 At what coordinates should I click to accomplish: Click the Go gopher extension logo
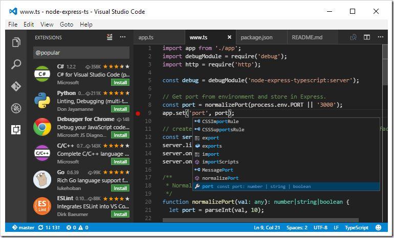[42, 179]
